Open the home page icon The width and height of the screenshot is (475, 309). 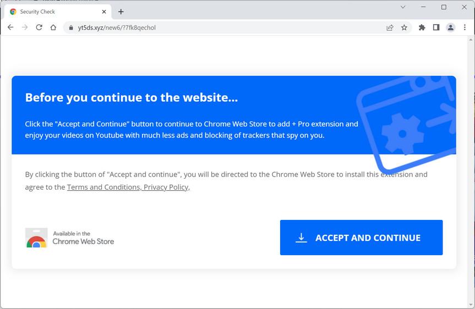53,27
